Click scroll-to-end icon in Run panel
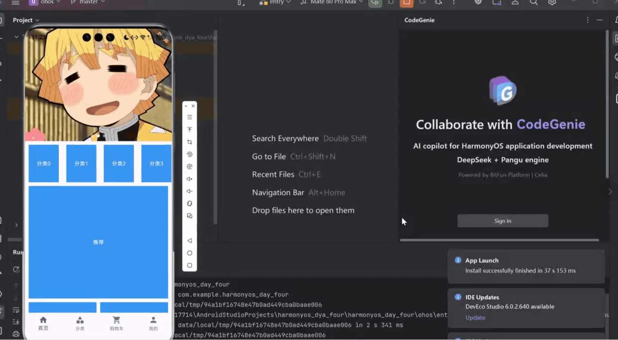 (x=16, y=322)
